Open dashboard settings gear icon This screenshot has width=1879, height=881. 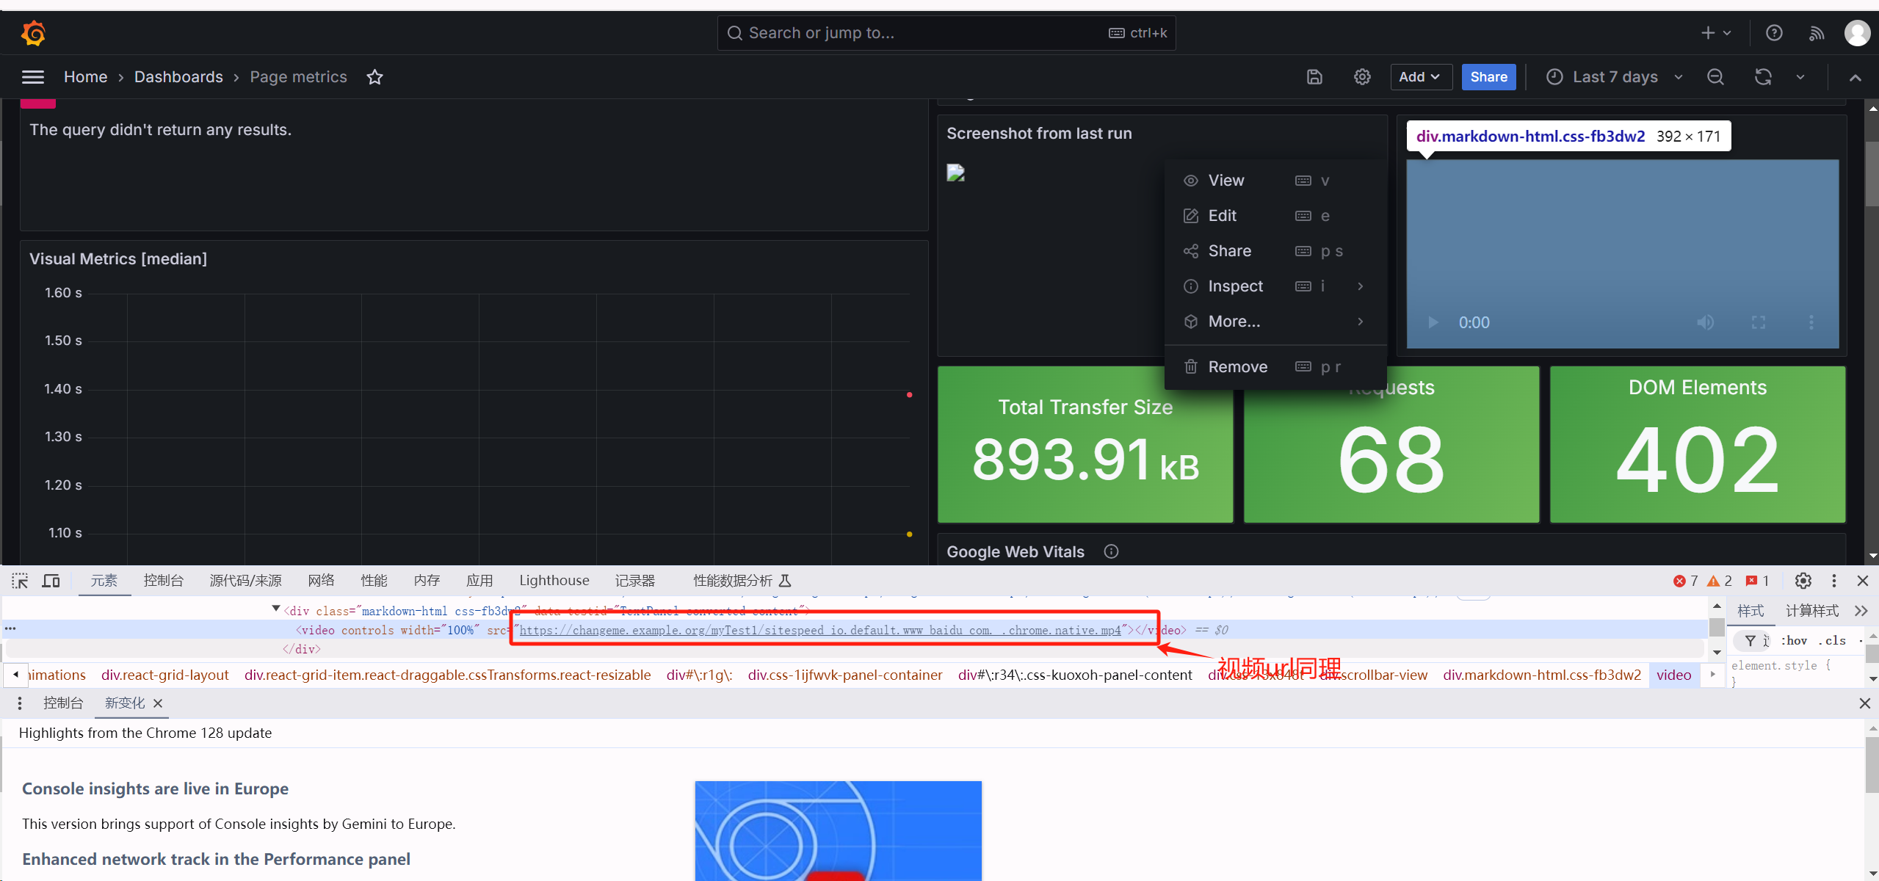click(x=1362, y=77)
